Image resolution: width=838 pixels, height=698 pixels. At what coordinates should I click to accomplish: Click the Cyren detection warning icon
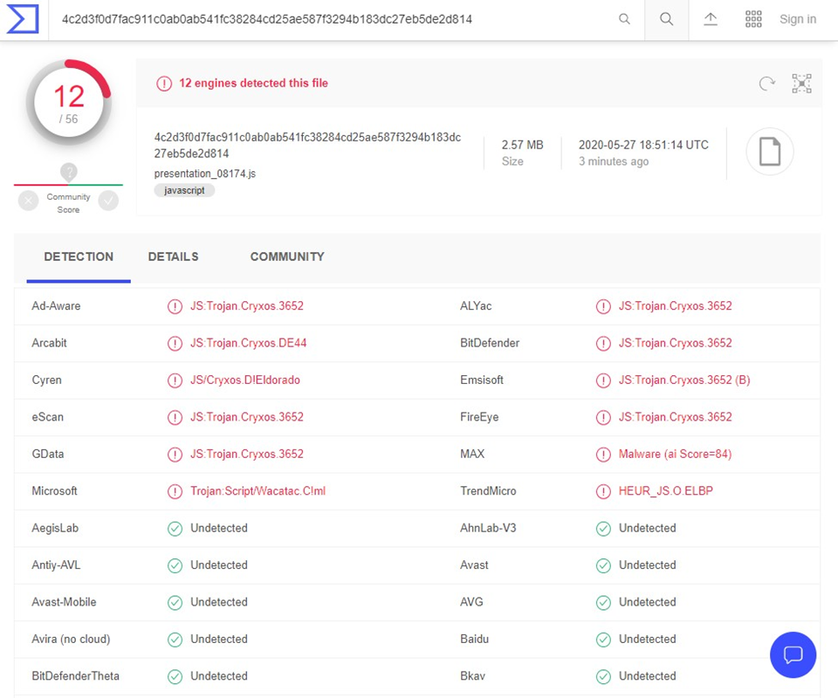click(x=175, y=380)
